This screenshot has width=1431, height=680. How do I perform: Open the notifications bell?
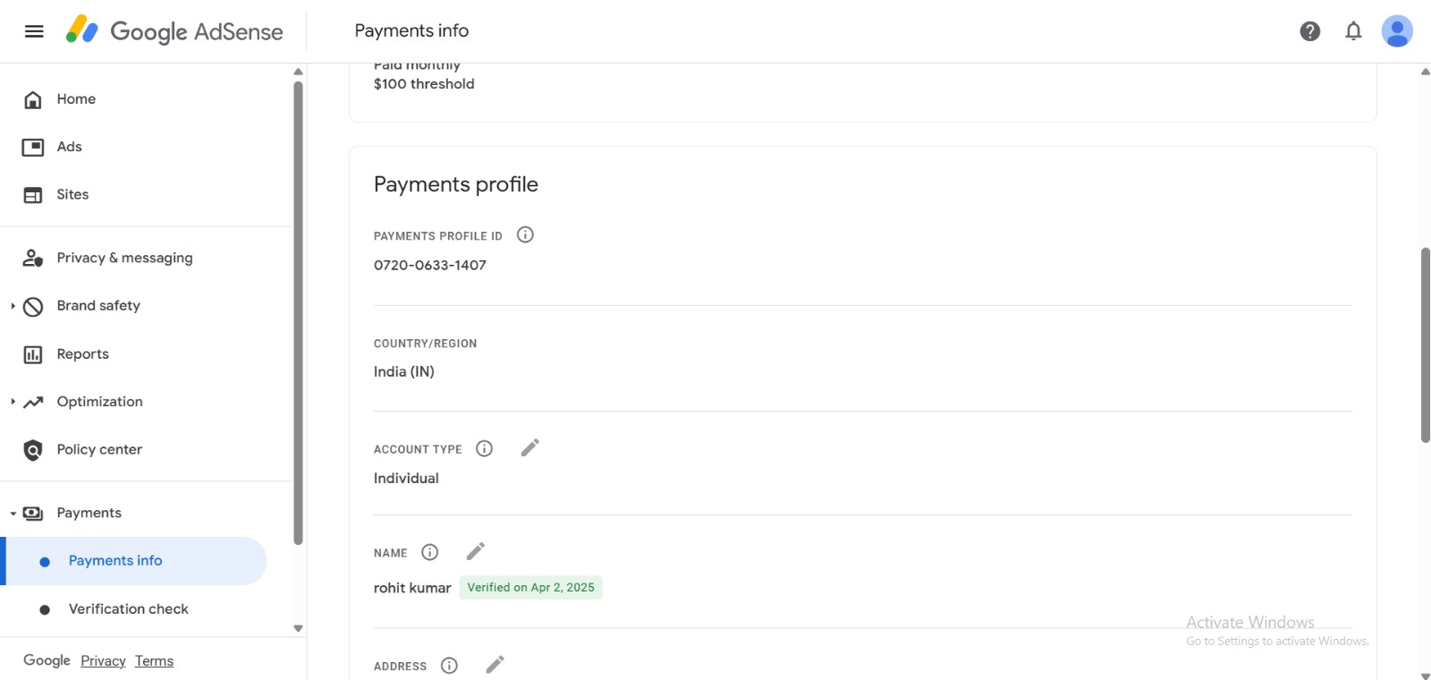[x=1353, y=31]
